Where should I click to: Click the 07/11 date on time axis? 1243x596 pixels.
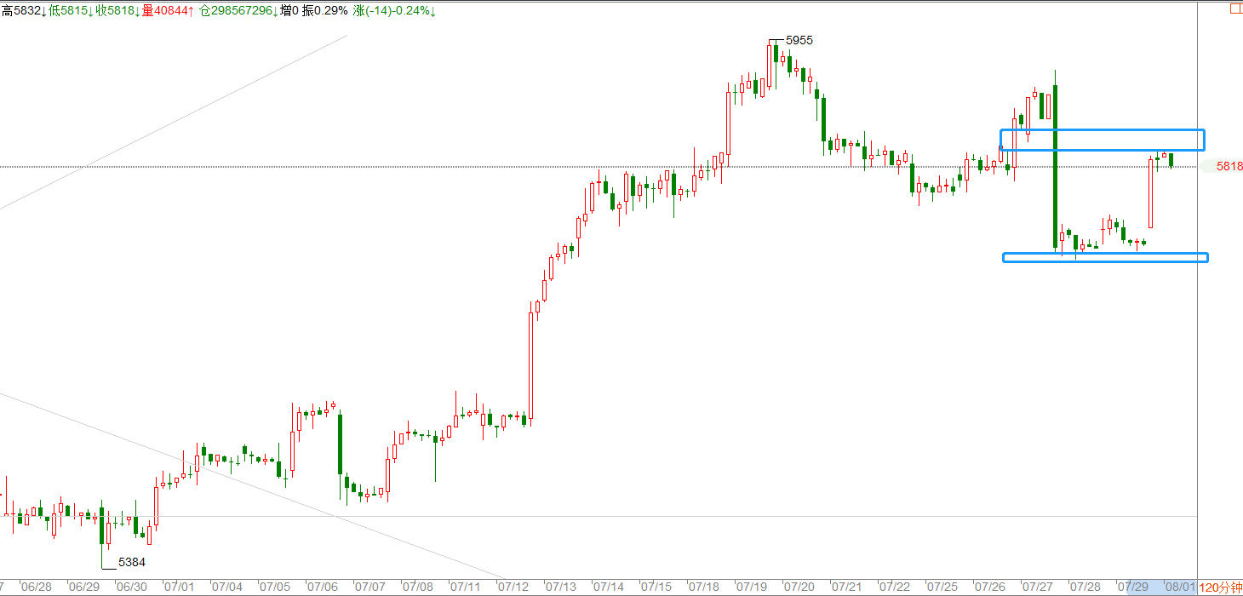click(x=466, y=587)
